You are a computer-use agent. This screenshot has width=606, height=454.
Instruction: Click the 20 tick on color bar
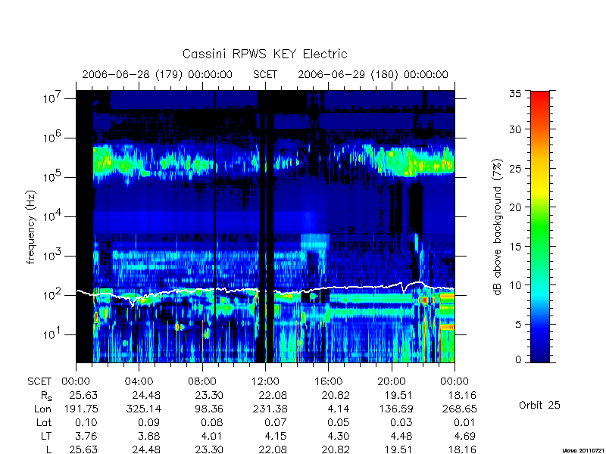515,207
